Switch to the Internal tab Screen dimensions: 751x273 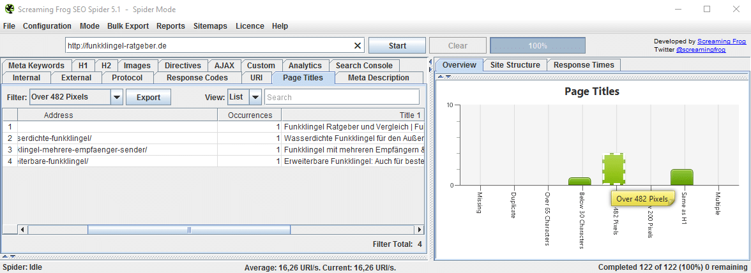(26, 77)
